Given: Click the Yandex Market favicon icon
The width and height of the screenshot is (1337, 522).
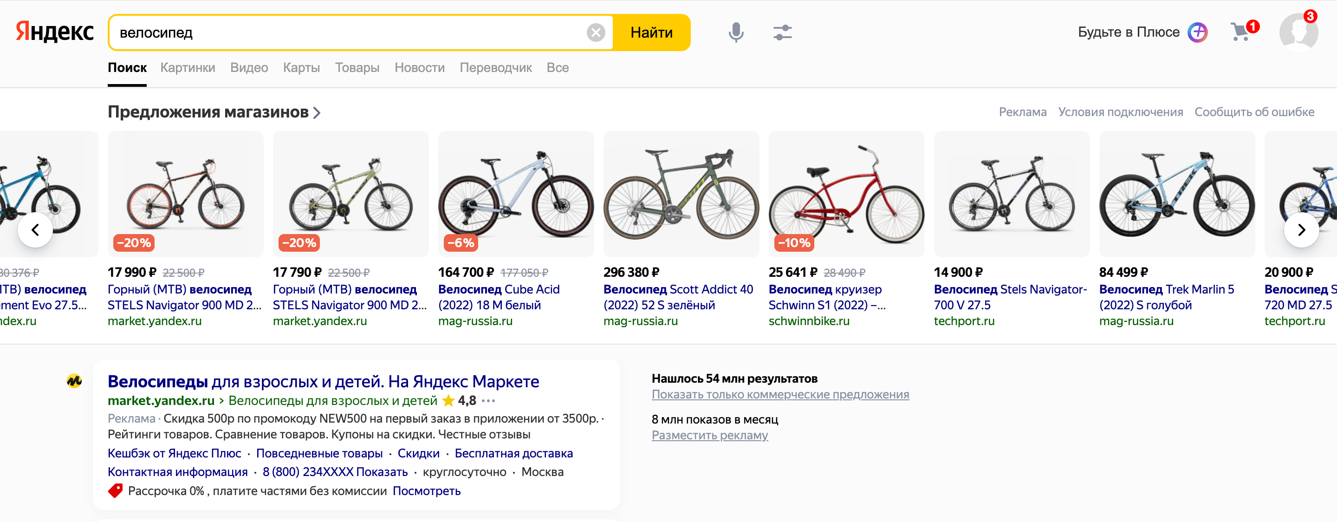Looking at the screenshot, I should click(x=74, y=381).
